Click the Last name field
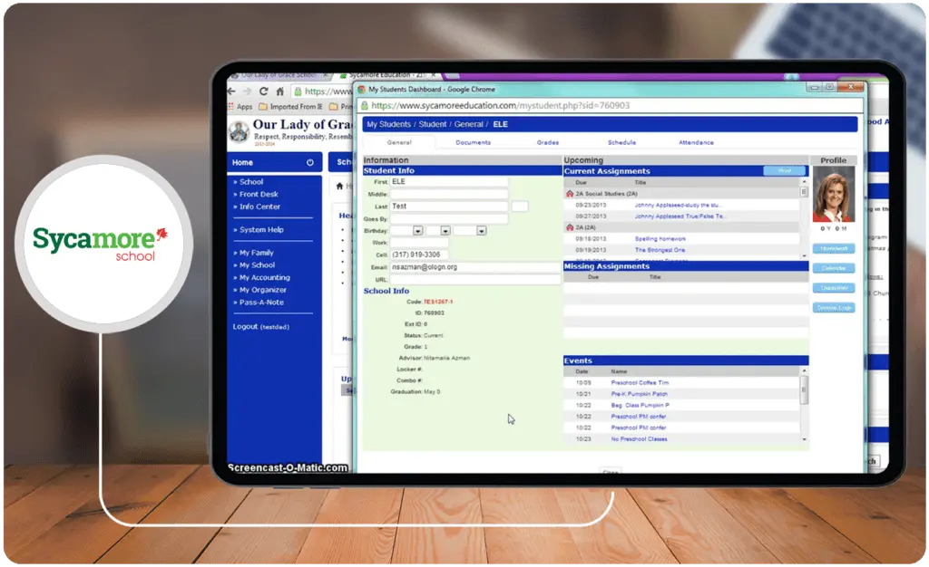The image size is (929, 567). click(x=448, y=207)
